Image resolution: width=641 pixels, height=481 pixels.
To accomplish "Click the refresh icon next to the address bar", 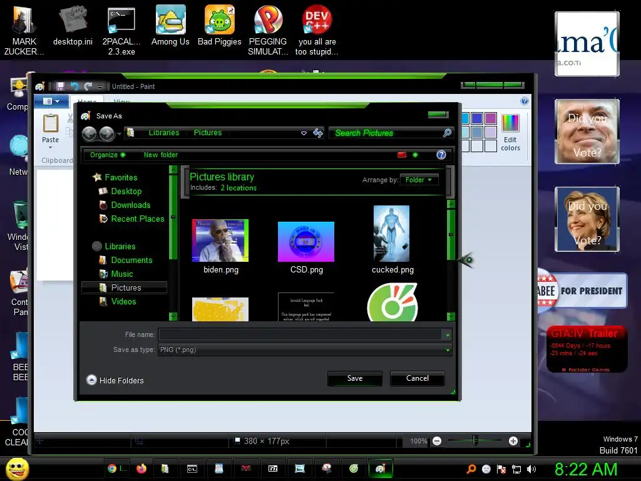I will pyautogui.click(x=317, y=133).
